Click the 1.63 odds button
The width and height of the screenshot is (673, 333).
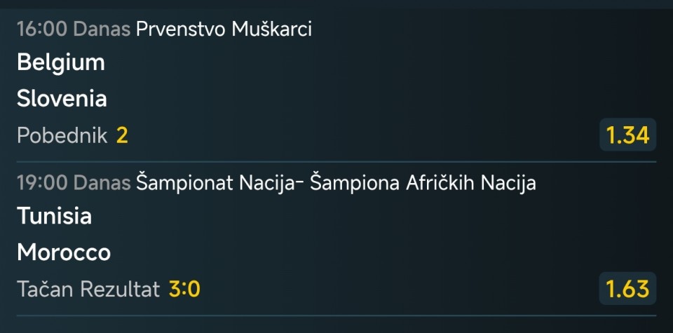point(627,289)
